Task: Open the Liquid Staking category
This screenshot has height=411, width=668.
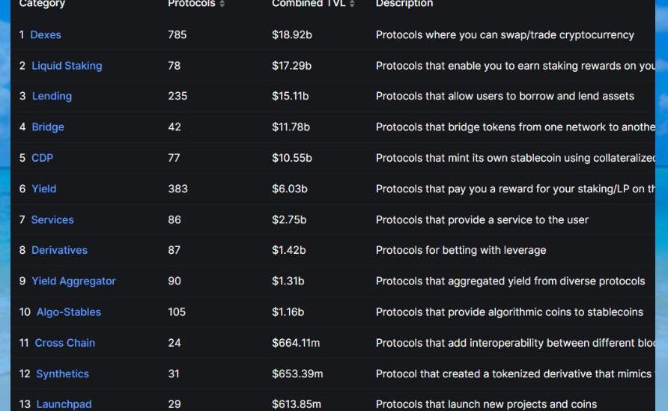Action: click(67, 66)
